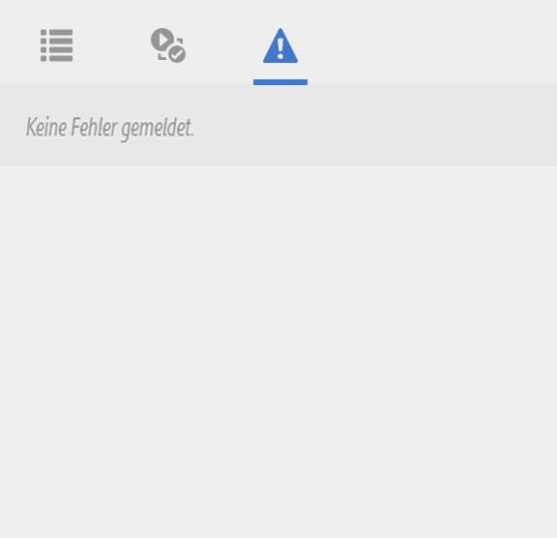Focus the word "Fehler" in the message
The image size is (557, 538).
coord(94,127)
